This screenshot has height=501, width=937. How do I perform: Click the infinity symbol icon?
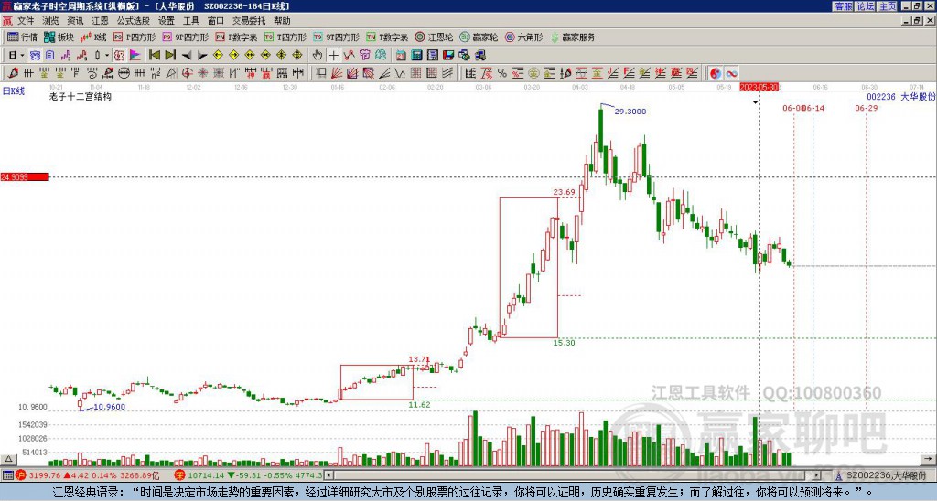731,73
